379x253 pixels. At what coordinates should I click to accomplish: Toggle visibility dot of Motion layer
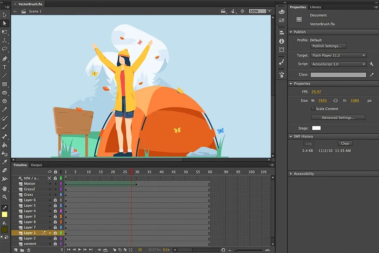pos(50,184)
